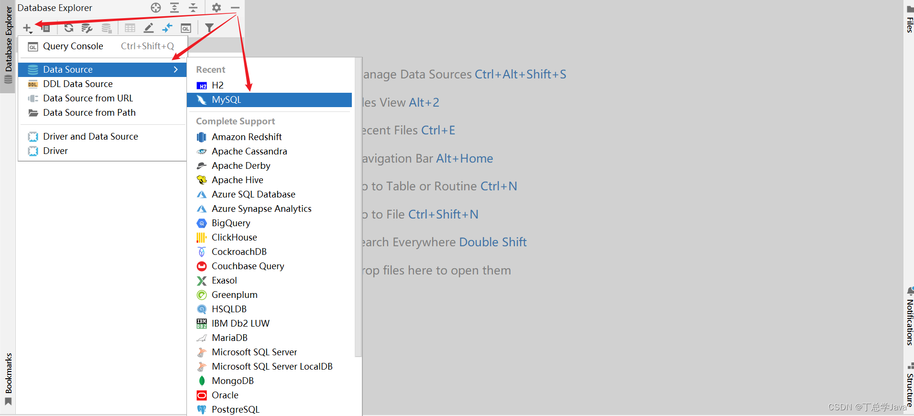The image size is (914, 416).
Task: Choose Apache Derby data source
Action: pos(270,166)
